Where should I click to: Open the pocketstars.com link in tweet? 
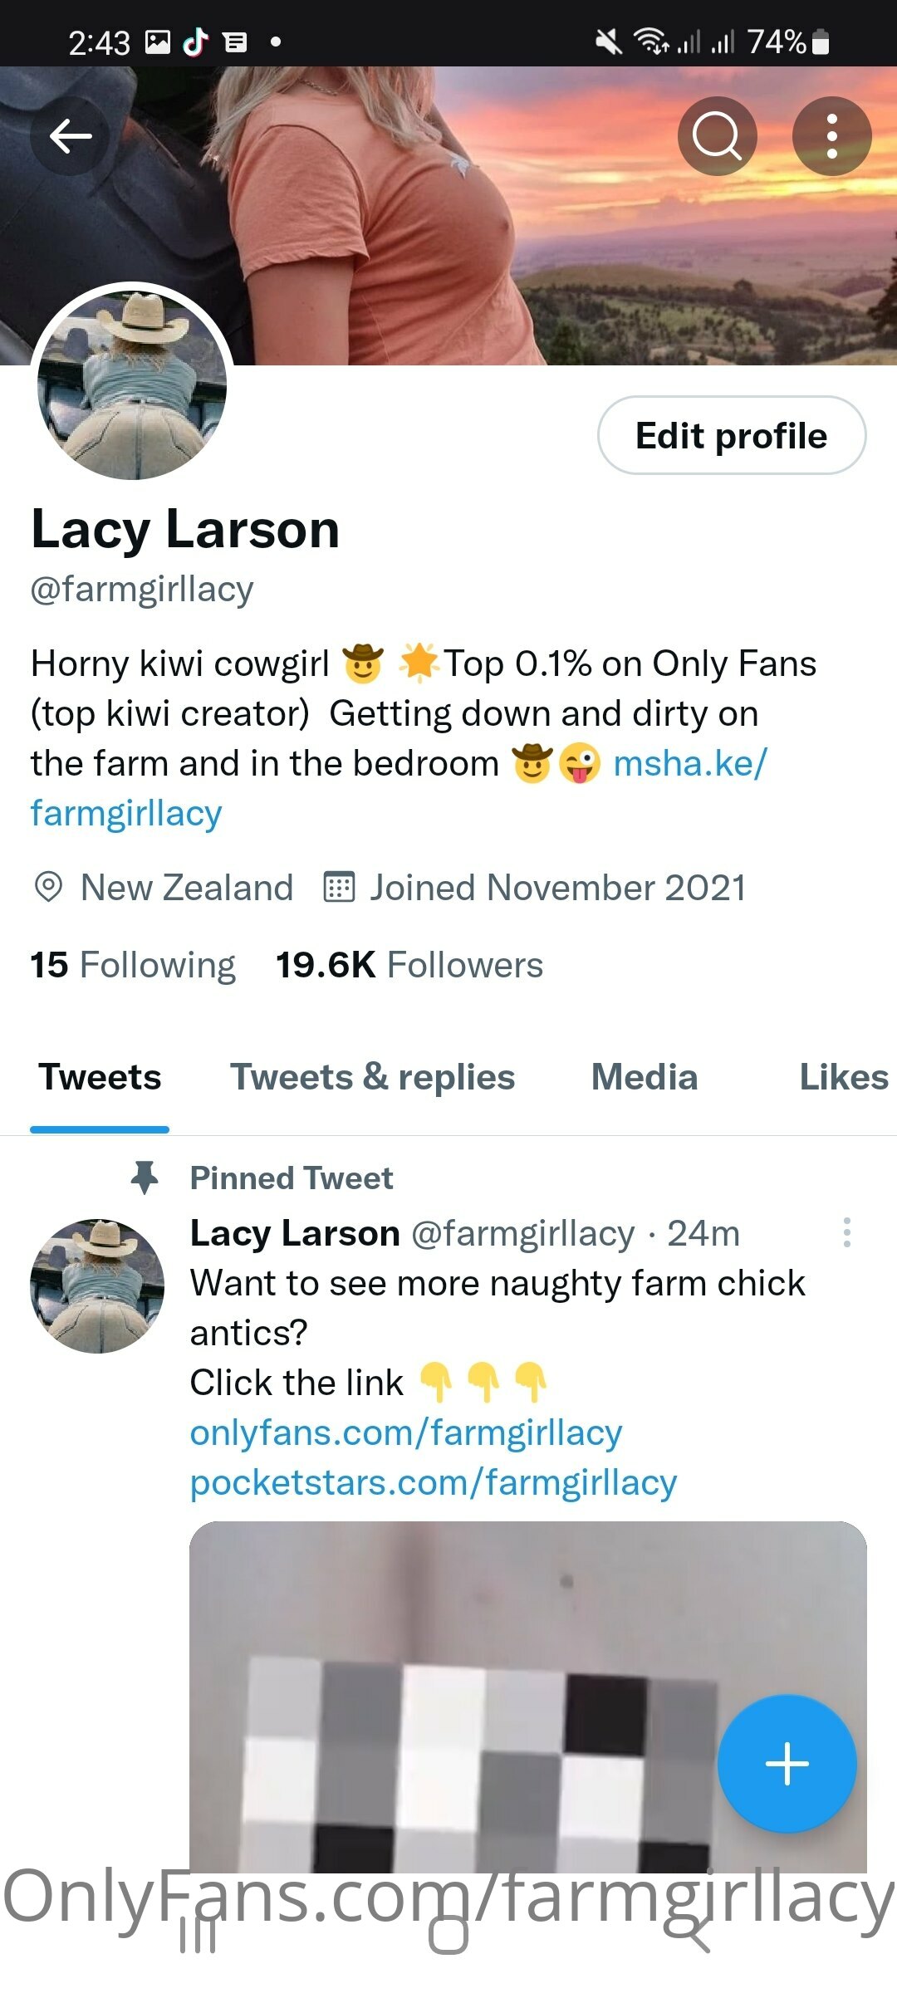point(433,1482)
